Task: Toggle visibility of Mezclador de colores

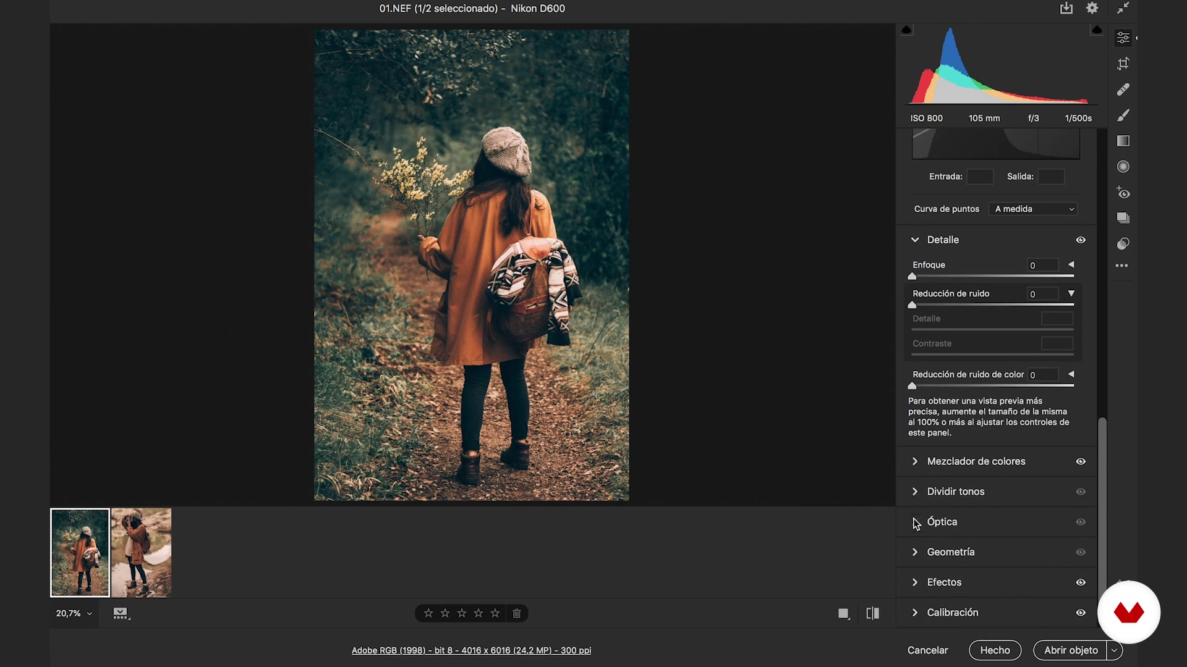Action: click(1081, 461)
